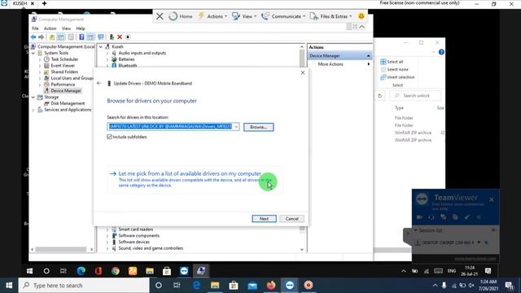This screenshot has width=521, height=293.
Task: Click the blue Help icon in toolbar
Action: [x=81, y=37]
